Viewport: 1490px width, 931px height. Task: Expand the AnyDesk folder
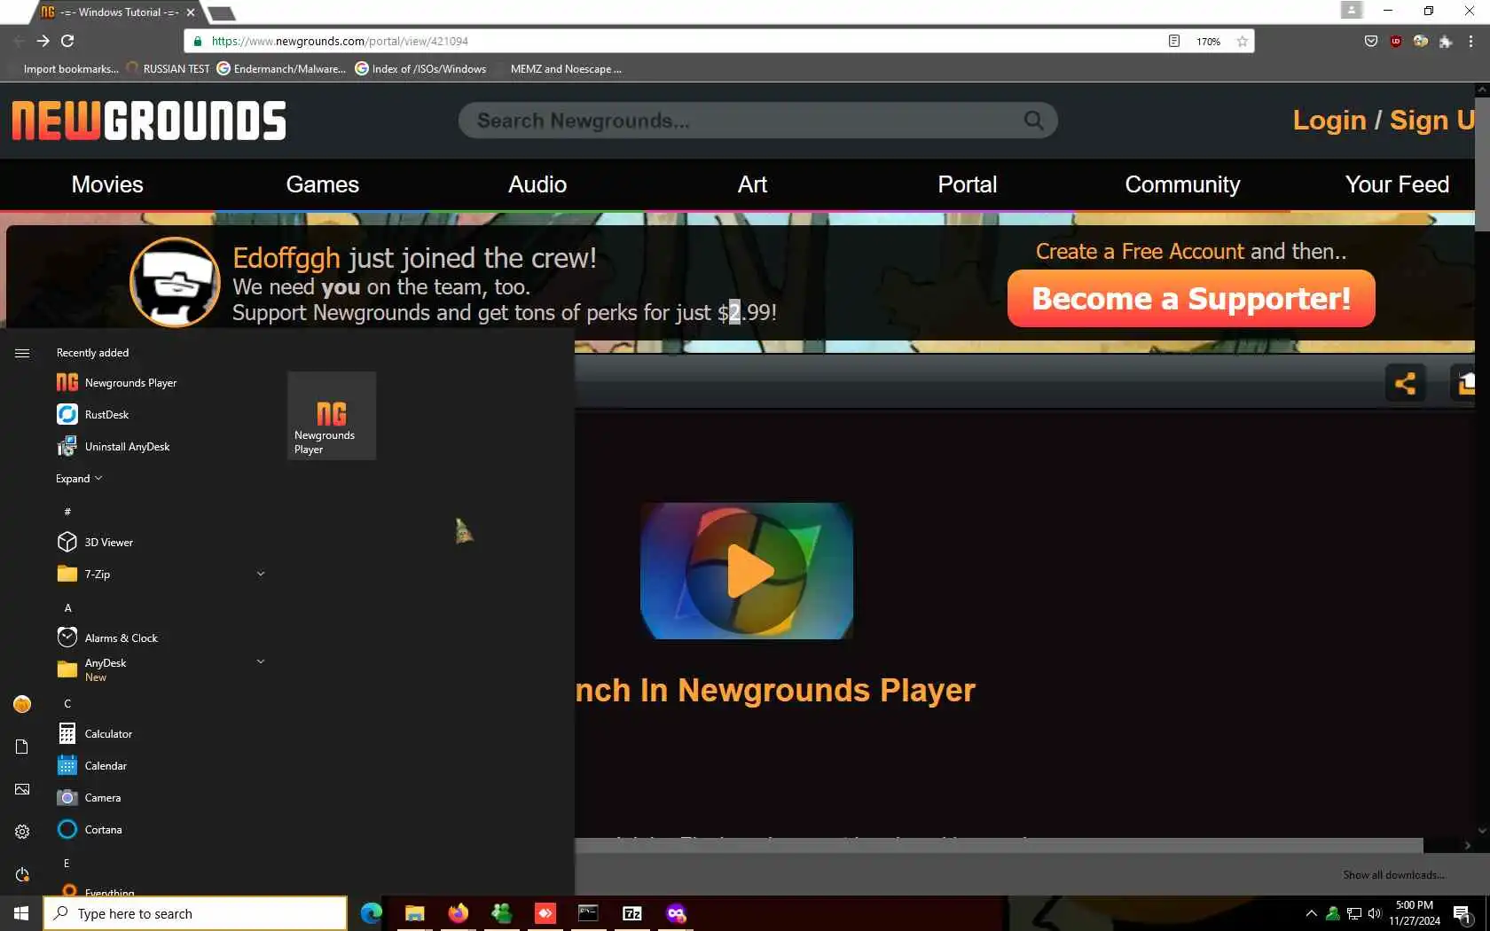(x=261, y=661)
